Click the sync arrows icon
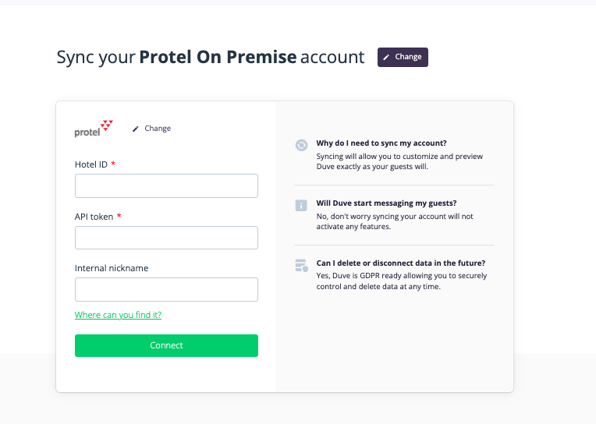Screen dimensions: 596x424 (301, 145)
